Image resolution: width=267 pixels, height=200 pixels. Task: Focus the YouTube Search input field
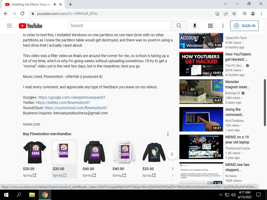(x=120, y=26)
